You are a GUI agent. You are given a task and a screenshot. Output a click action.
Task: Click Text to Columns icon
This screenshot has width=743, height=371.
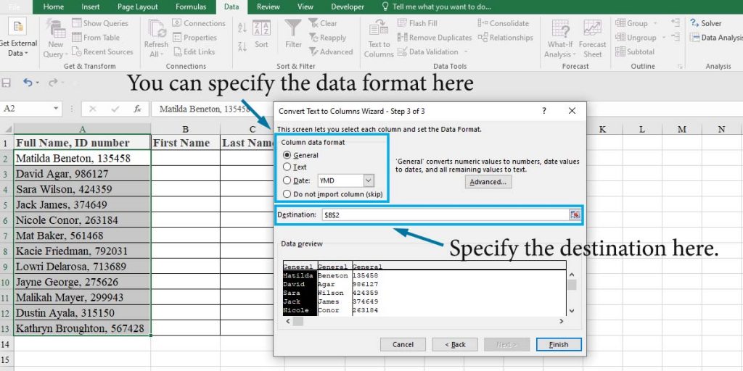(x=379, y=28)
